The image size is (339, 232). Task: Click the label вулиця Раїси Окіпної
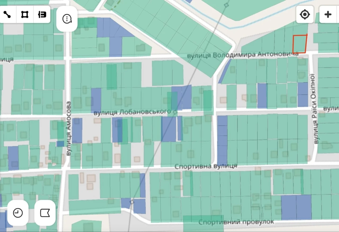pyautogui.click(x=315, y=109)
